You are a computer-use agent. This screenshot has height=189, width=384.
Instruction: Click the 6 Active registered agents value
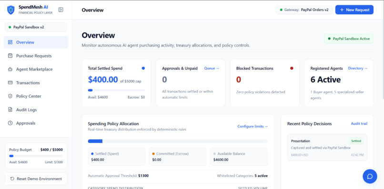coord(325,80)
